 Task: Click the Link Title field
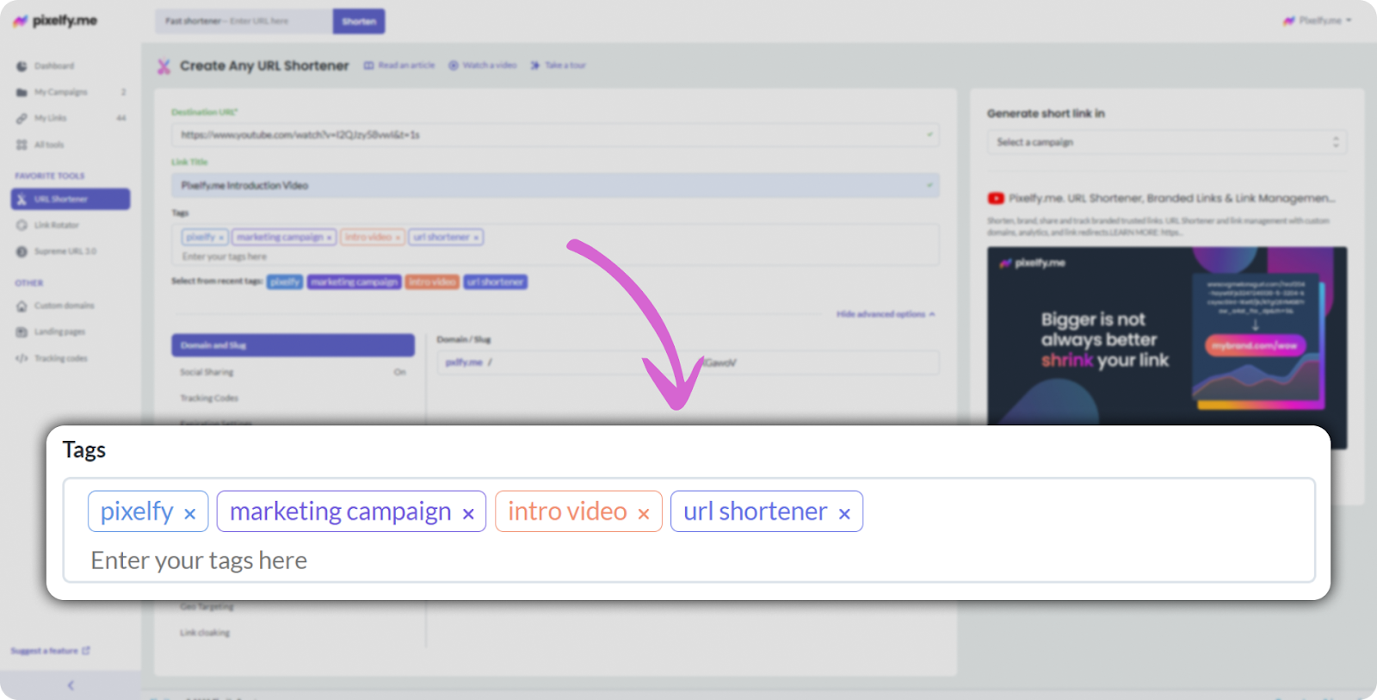(x=555, y=185)
